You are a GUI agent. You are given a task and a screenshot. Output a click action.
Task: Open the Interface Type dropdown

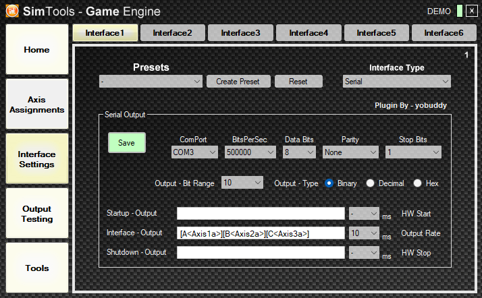396,82
